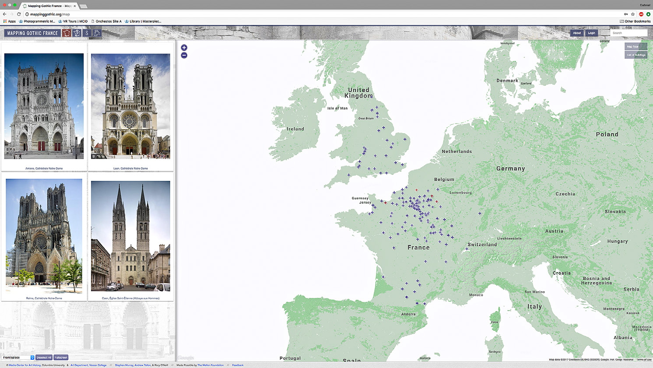The width and height of the screenshot is (653, 368).
Task: Open the Frontispiece image type dropdown
Action: click(18, 357)
